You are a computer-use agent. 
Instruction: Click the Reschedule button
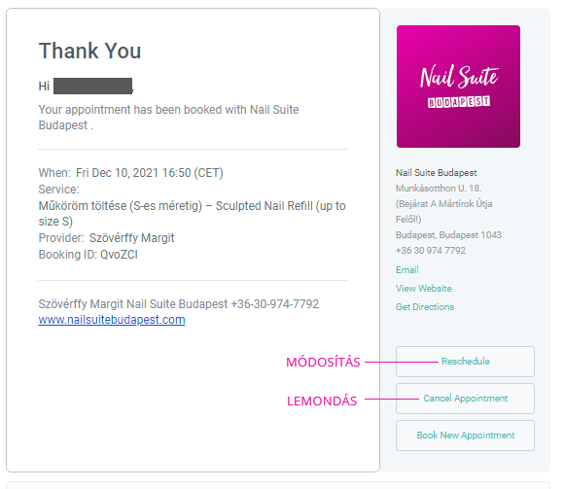[x=465, y=362]
